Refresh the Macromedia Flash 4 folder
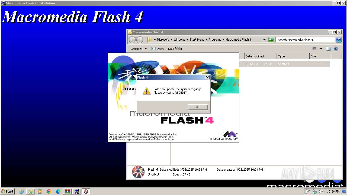This screenshot has width=347, height=195. point(271,40)
